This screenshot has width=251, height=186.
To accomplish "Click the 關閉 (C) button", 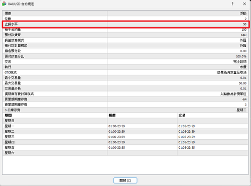I will [125, 180].
